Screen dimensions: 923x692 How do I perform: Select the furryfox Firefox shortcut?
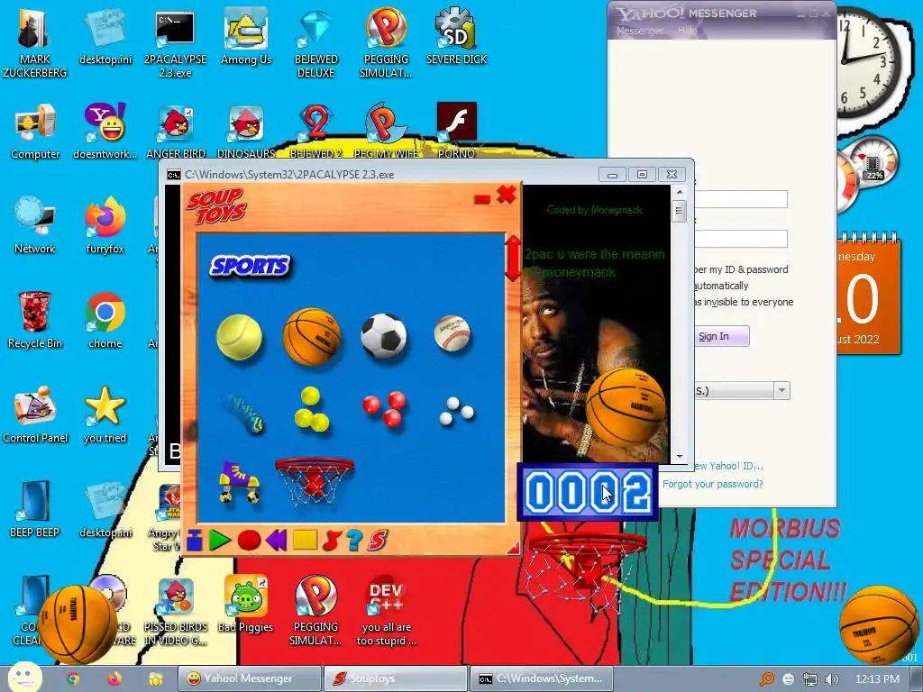(x=105, y=226)
